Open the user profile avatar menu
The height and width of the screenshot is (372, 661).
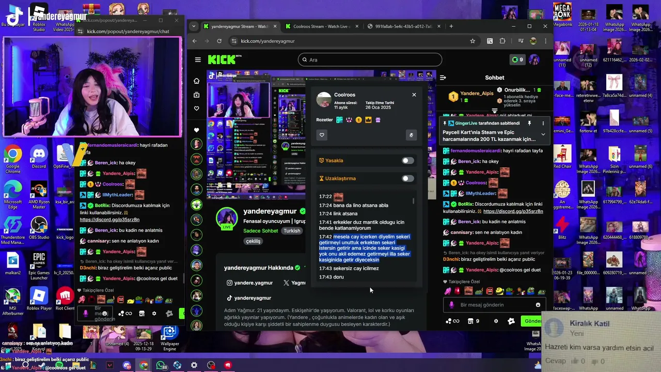click(534, 59)
